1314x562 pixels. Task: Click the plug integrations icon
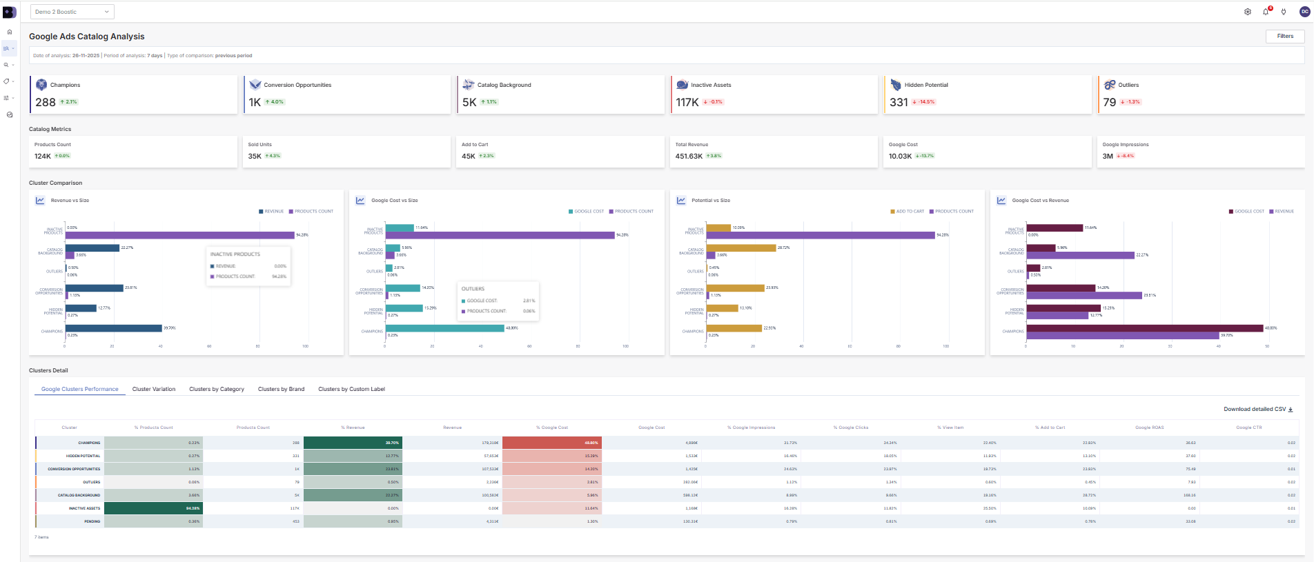point(1284,12)
